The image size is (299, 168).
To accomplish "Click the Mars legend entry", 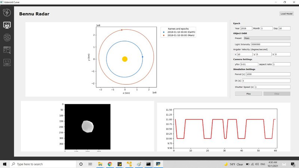I will [x=179, y=35].
